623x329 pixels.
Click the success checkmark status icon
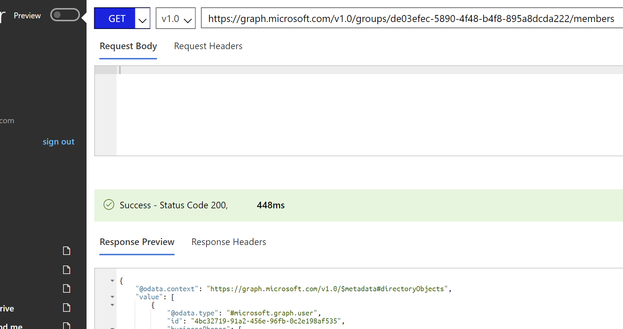109,205
